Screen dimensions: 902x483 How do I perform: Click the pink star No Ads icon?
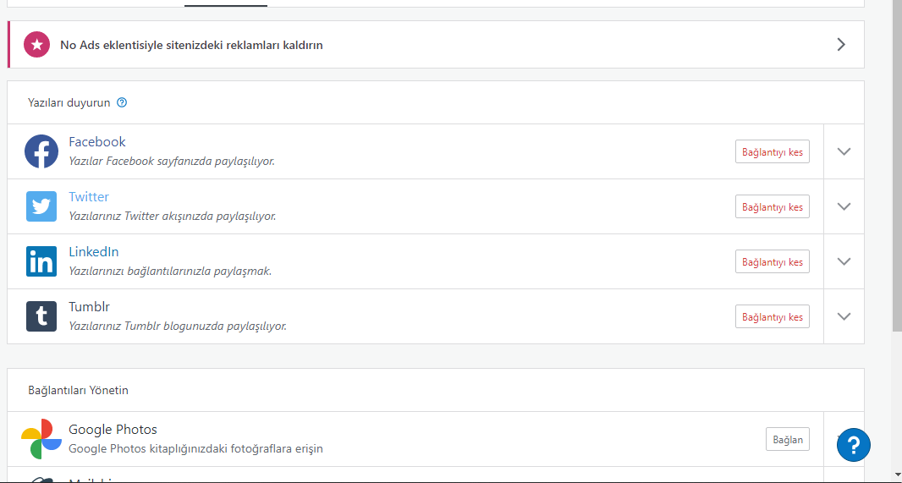pos(37,45)
